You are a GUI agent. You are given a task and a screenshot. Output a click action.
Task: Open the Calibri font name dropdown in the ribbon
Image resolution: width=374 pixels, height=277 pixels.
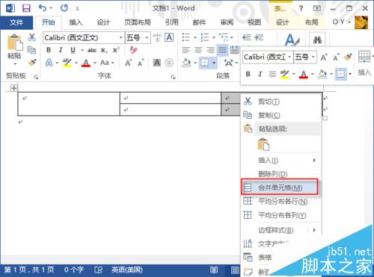click(x=120, y=37)
